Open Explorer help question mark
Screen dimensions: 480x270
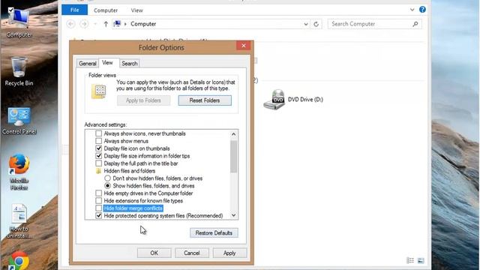[x=422, y=10]
